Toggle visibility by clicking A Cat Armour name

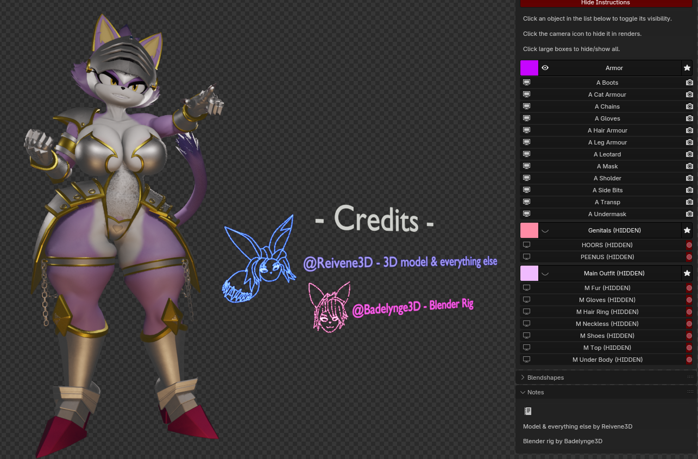coord(607,95)
